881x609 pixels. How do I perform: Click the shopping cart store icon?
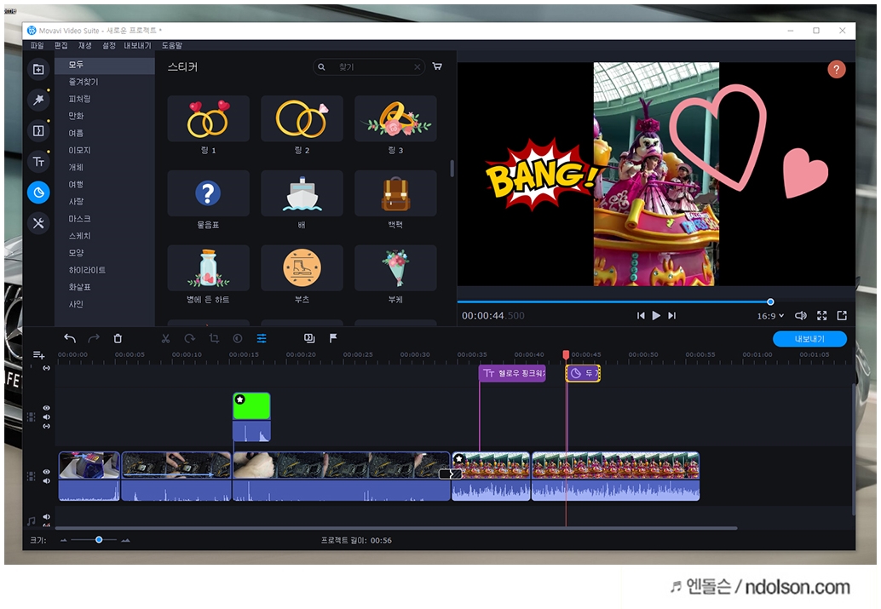coord(437,66)
